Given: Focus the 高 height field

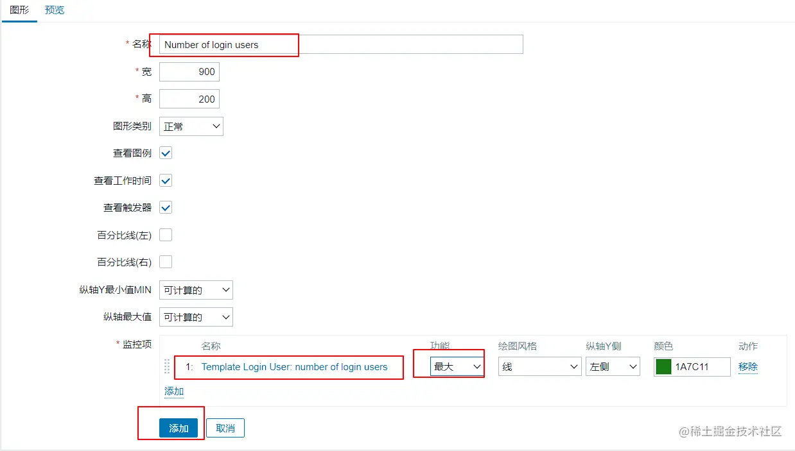Looking at the screenshot, I should [x=189, y=99].
